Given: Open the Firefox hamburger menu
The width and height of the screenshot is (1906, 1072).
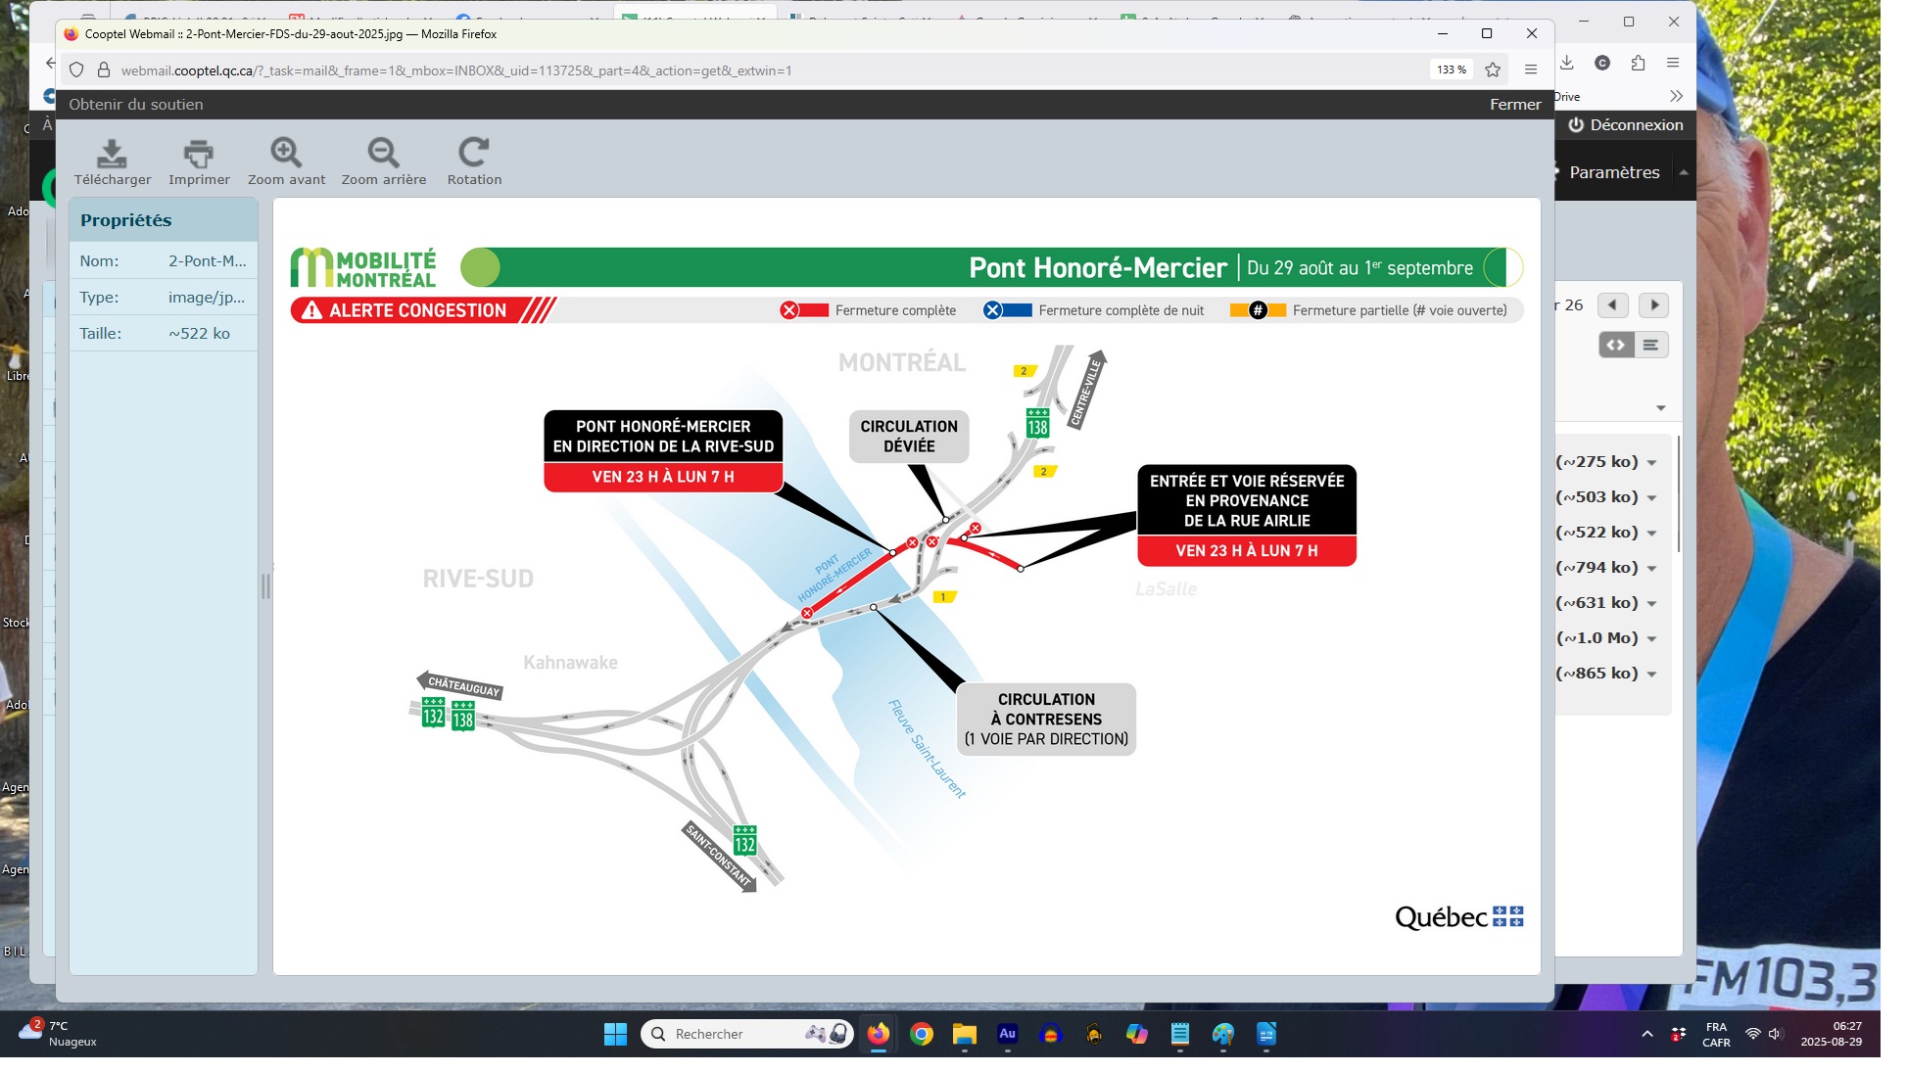Looking at the screenshot, I should 1531,70.
